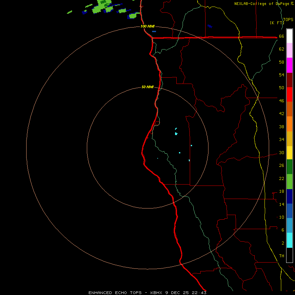The image size is (295, 295).
Task: Click the '26' legend value
Action: click(282, 166)
